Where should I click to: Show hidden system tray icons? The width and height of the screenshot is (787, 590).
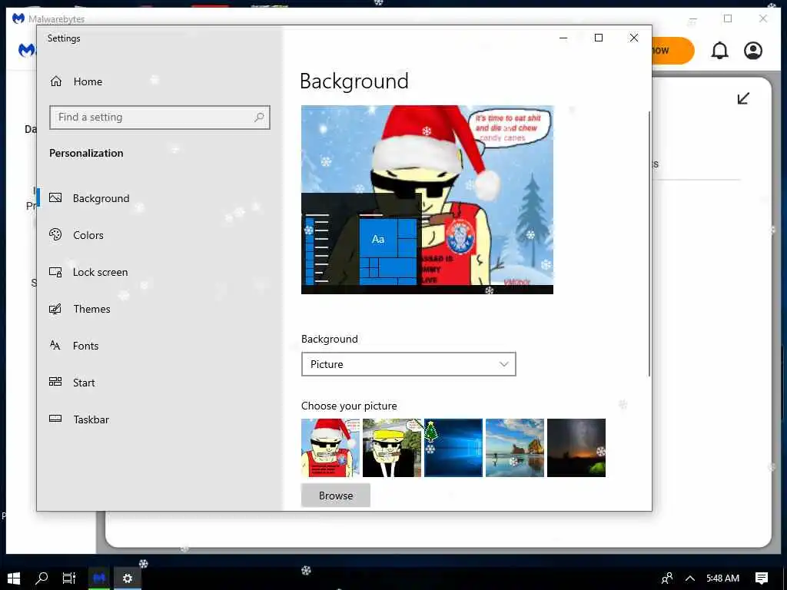pos(690,578)
